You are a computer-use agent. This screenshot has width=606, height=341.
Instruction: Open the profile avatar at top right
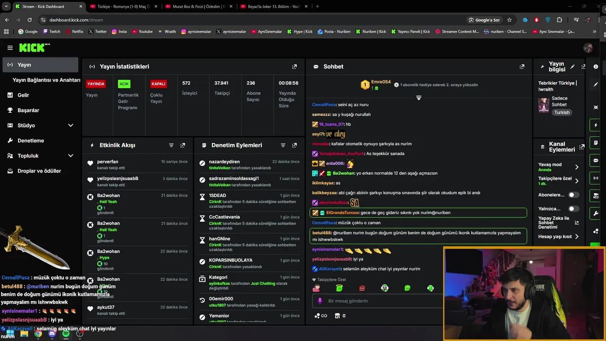588,48
